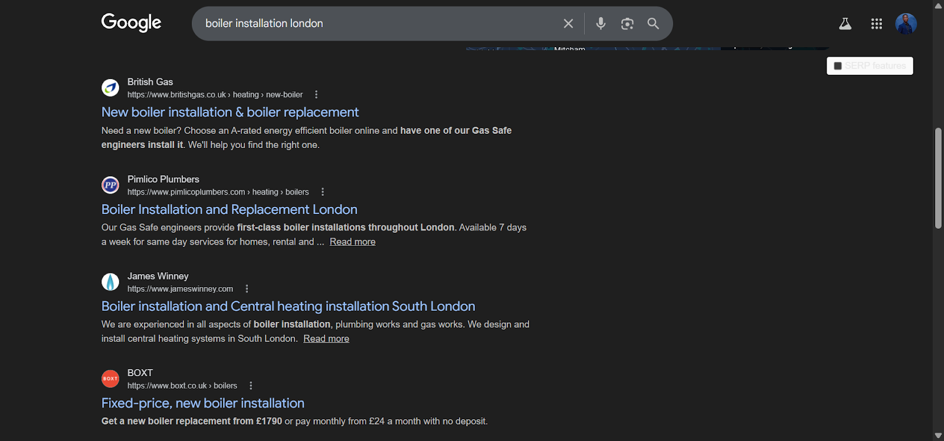944x441 pixels.
Task: Click the James Winney site name
Action: coord(158,276)
